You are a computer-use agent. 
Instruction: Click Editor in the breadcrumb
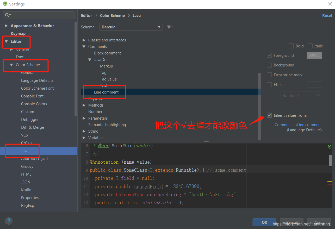pyautogui.click(x=86, y=16)
